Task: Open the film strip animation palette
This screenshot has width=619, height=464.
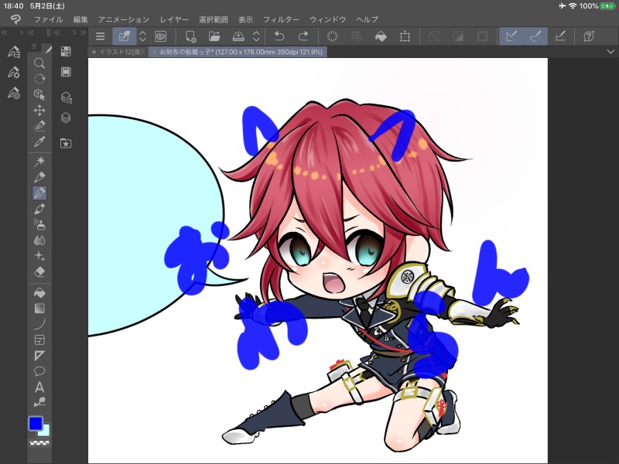Action: click(x=66, y=72)
